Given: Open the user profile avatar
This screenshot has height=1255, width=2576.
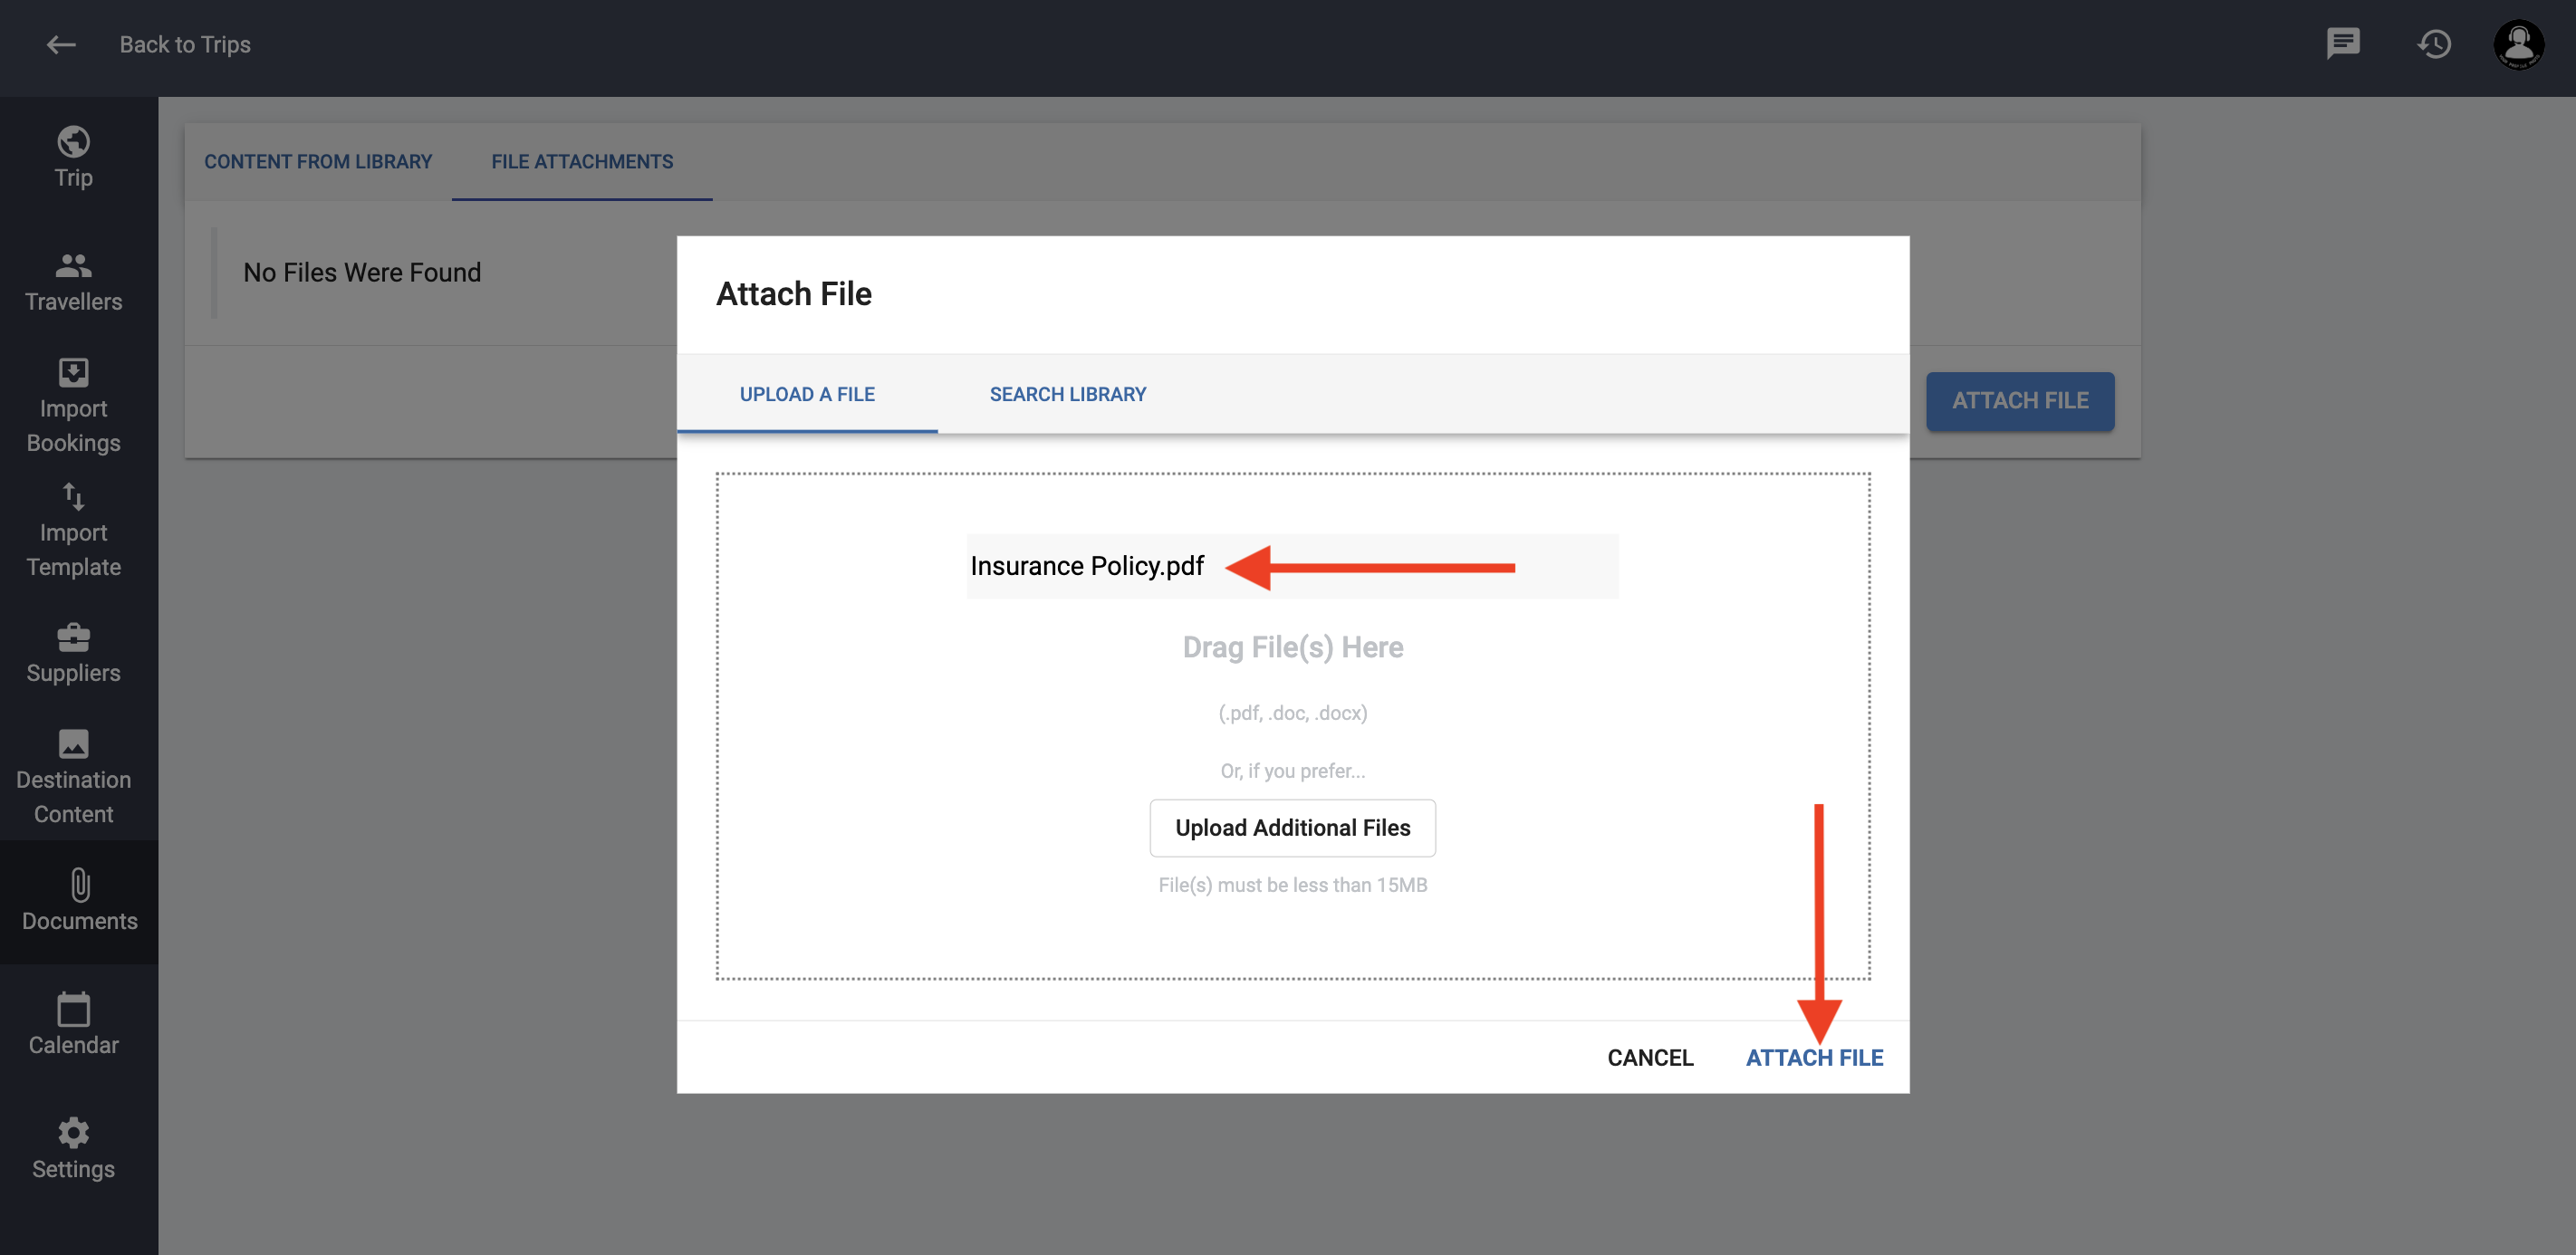Looking at the screenshot, I should pos(2518,44).
